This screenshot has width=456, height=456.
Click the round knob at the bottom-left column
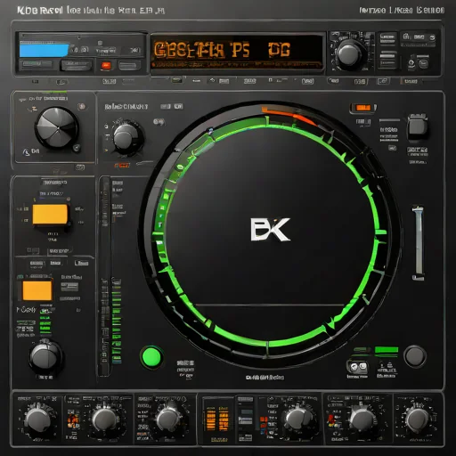(x=45, y=357)
